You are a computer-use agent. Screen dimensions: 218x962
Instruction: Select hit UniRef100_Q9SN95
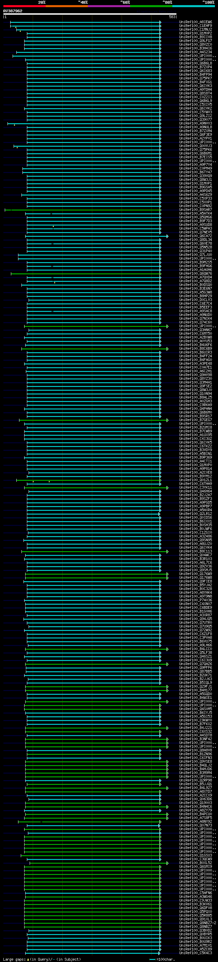(196, 540)
